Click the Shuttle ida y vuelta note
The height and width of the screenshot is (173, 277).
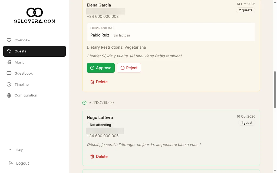(x=134, y=56)
